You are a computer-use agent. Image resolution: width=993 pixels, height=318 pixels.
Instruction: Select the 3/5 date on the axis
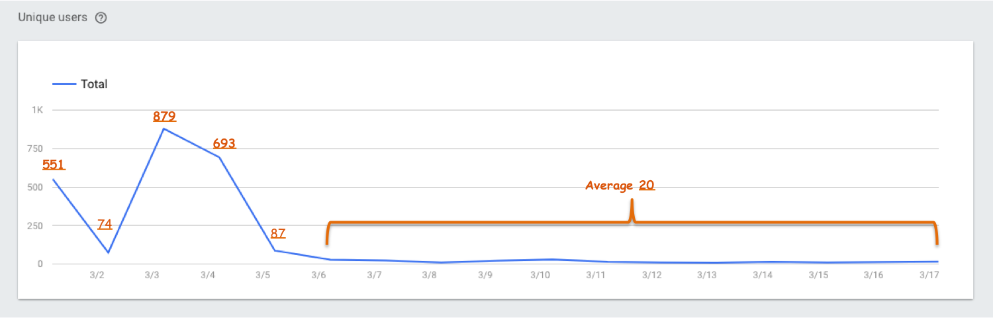[x=263, y=275]
